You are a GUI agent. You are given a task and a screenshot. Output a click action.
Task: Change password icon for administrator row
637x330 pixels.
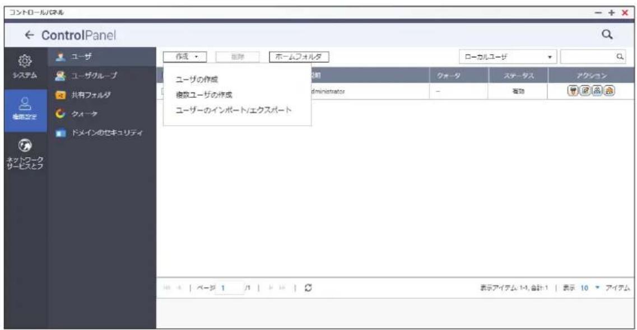pos(573,91)
